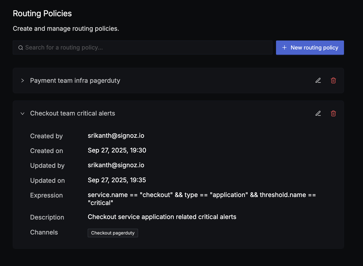Image resolution: width=363 pixels, height=266 pixels.
Task: Edit the Payment team infra pagerduty policy
Action: (318, 80)
